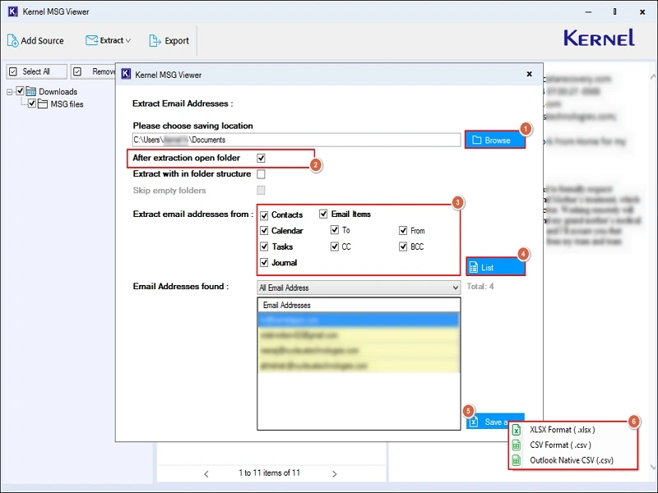Uncheck the Contacts checkbox
Screen dimensions: 658x493
[264, 215]
